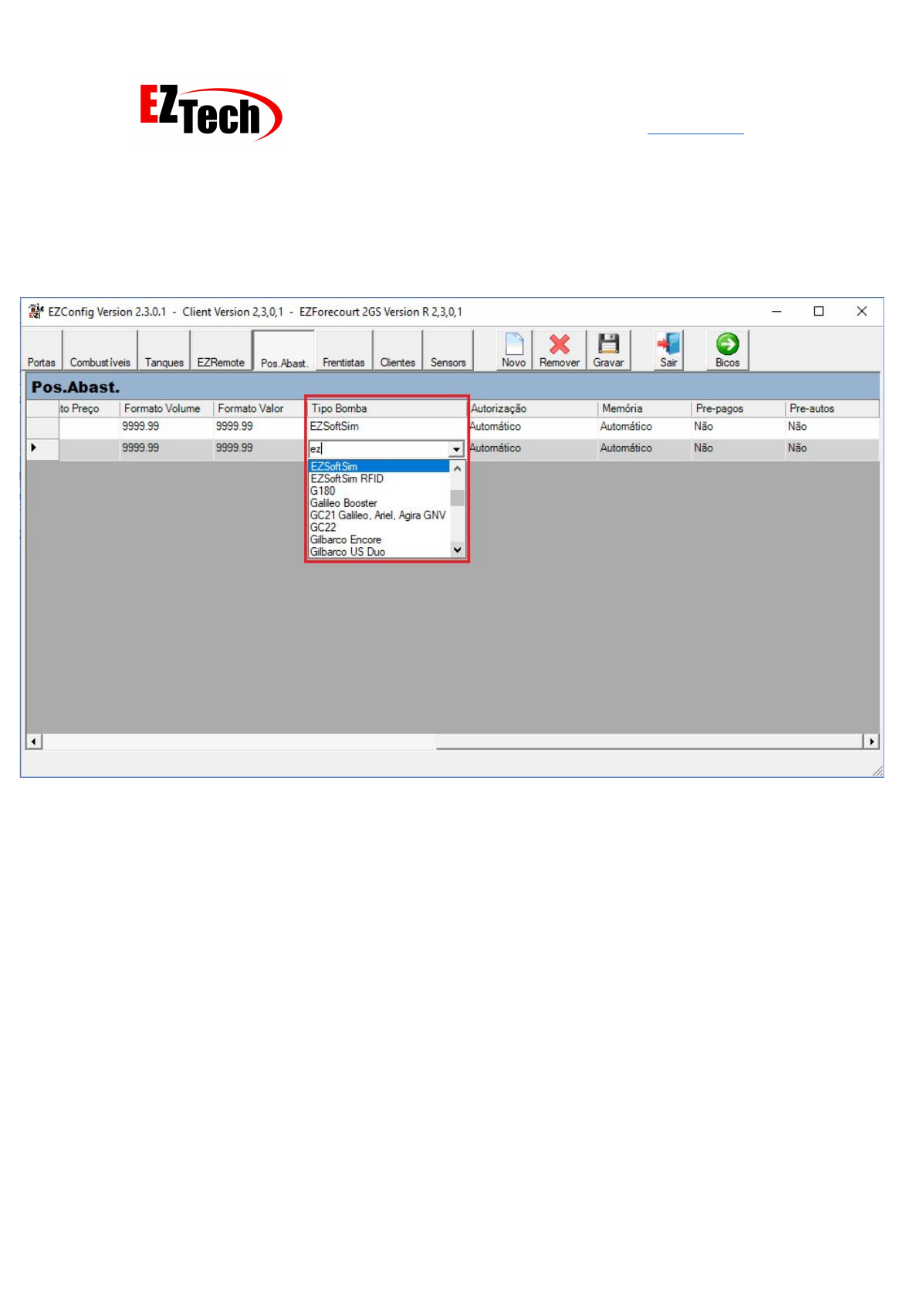Viewport: 920px width, 1301px height.
Task: Click second row Pre-pagos Não cell
Action: coord(738,448)
